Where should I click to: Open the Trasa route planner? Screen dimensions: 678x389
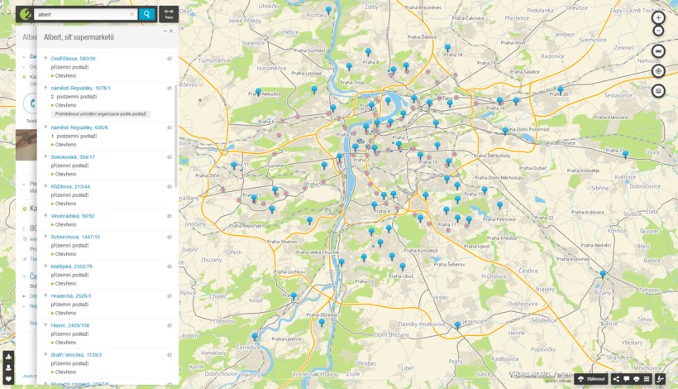pos(169,14)
